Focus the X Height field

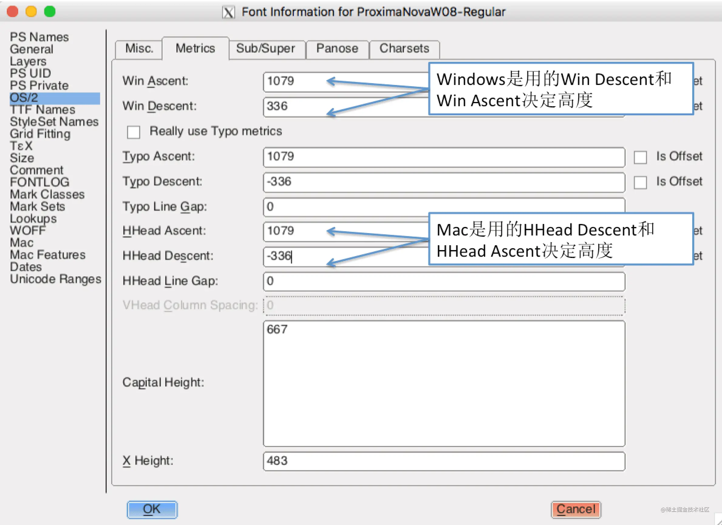pos(444,461)
